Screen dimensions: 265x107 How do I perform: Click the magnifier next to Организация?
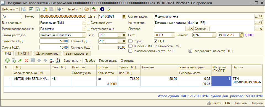click(x=261, y=16)
